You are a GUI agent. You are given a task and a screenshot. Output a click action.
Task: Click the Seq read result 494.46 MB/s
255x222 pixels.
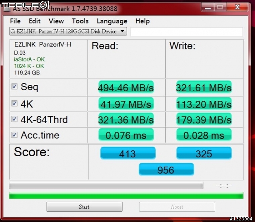(126, 87)
